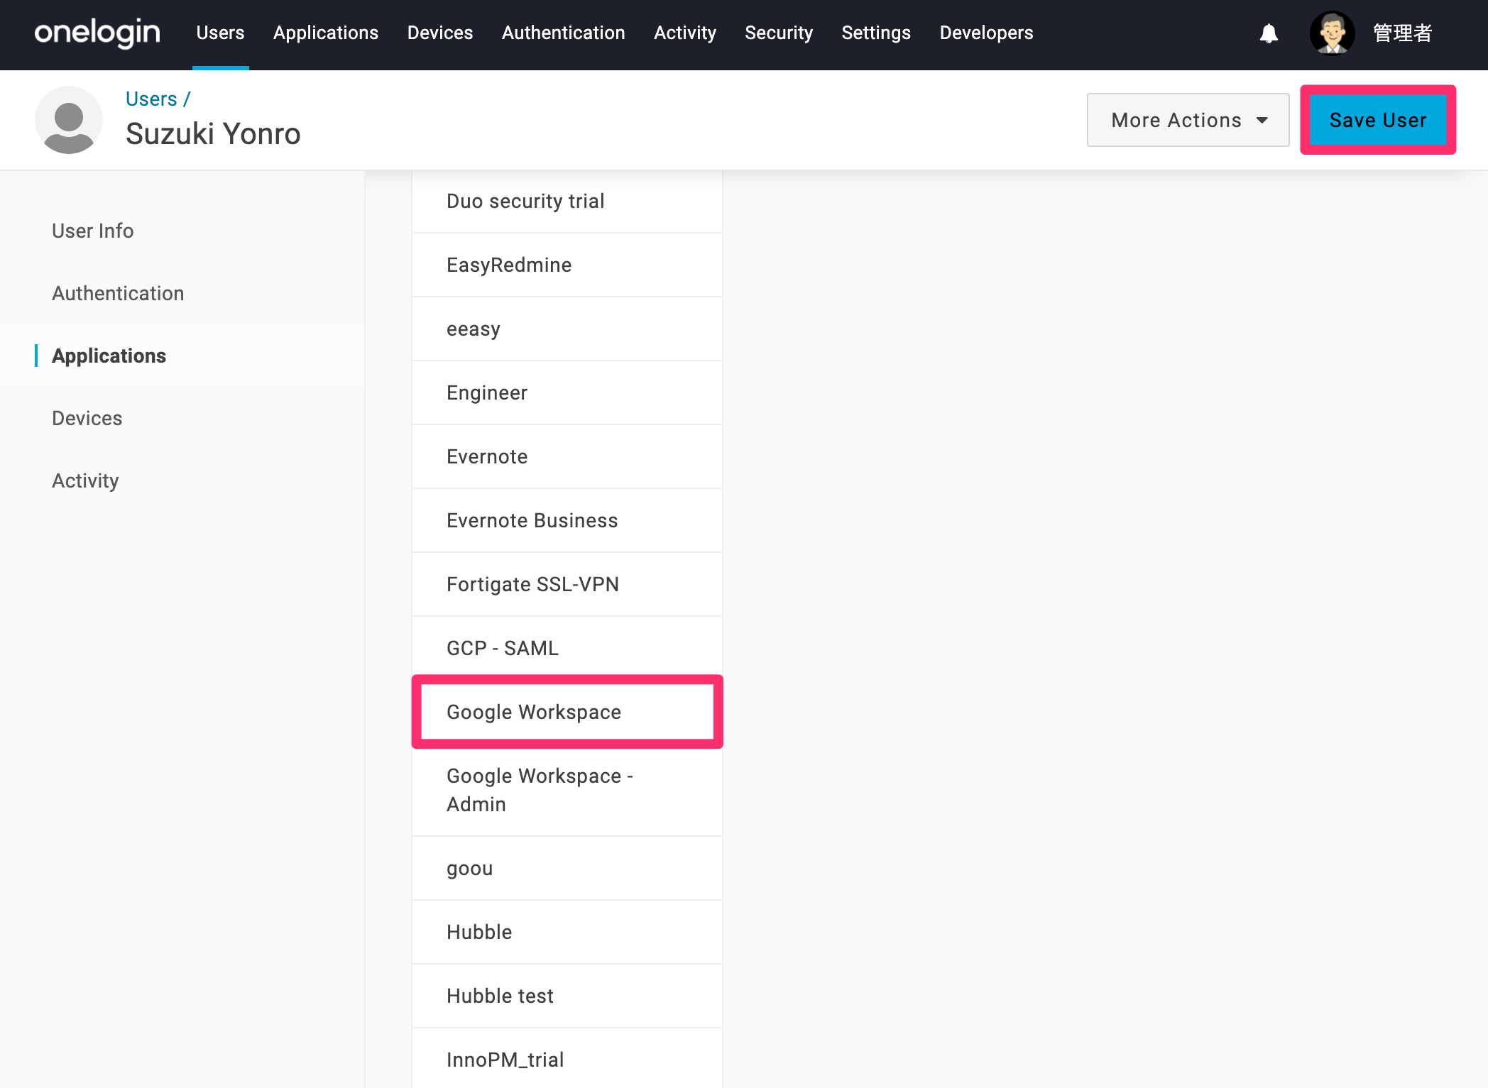The image size is (1488, 1088).
Task: Switch to the sidebar Activity tab
Action: 85,480
